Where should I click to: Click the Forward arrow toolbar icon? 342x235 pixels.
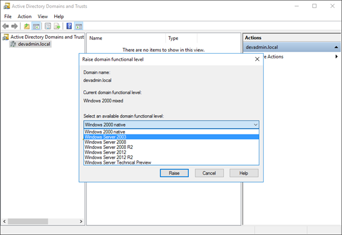click(14, 27)
